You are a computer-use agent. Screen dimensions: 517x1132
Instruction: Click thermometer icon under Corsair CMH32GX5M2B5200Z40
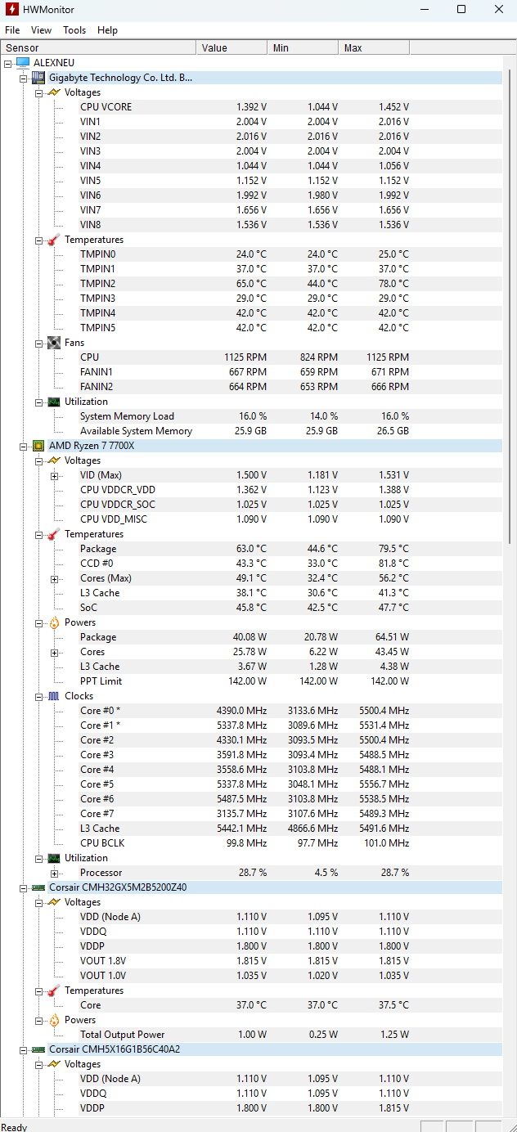(x=54, y=990)
